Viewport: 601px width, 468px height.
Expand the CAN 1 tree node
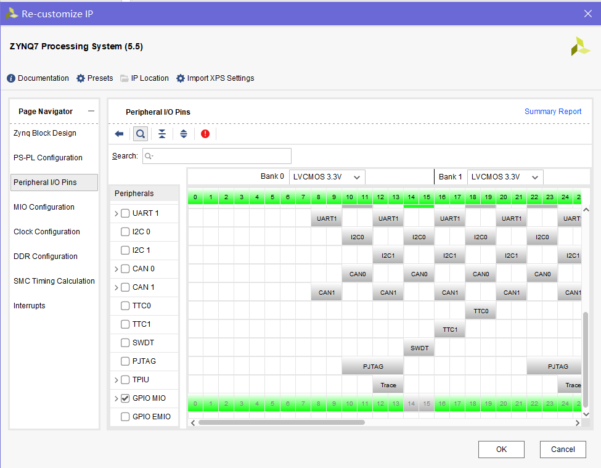point(116,287)
